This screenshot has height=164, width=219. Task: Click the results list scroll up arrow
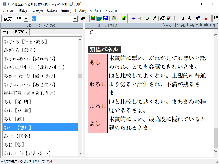(80, 39)
